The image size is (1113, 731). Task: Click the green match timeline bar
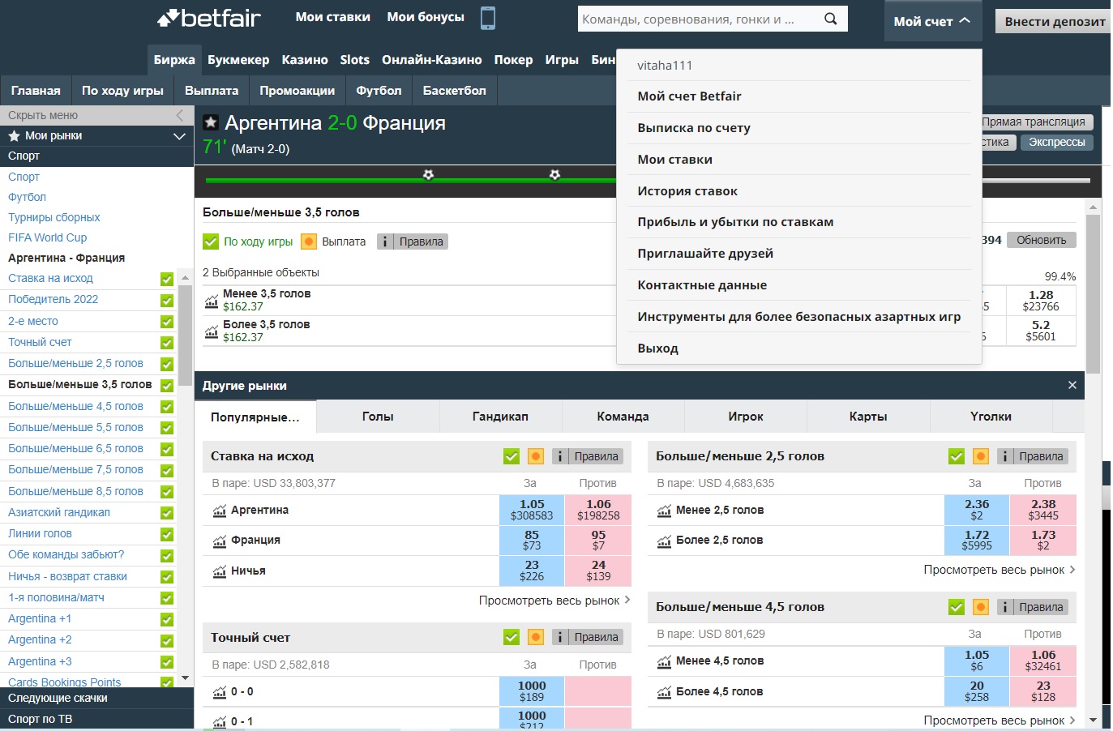[405, 180]
